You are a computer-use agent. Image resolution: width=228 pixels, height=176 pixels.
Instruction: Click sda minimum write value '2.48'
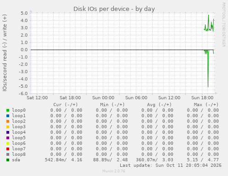pos(122,160)
